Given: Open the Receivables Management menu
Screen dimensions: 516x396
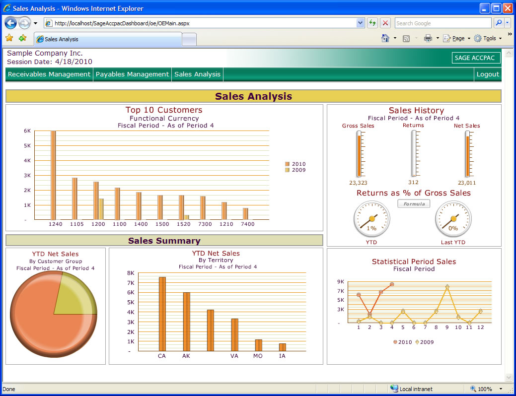Looking at the screenshot, I should 49,74.
